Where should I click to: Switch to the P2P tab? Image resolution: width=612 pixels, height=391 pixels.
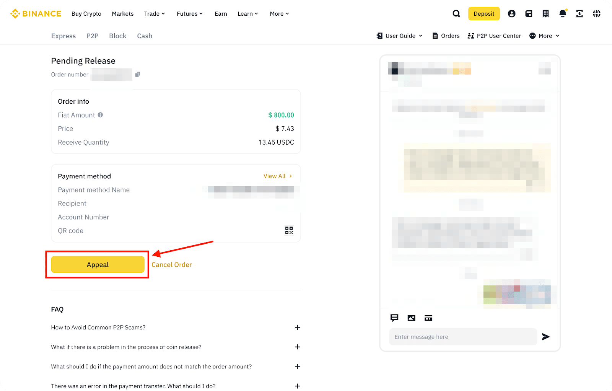[93, 36]
